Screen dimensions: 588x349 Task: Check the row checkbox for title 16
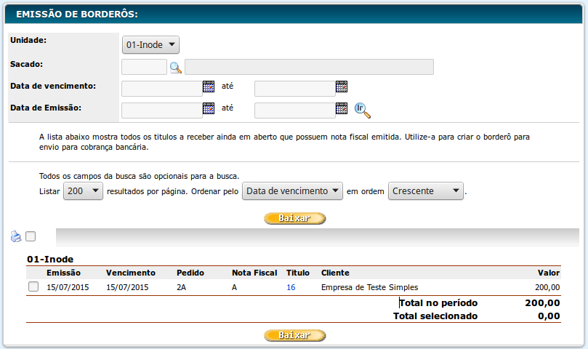(33, 287)
